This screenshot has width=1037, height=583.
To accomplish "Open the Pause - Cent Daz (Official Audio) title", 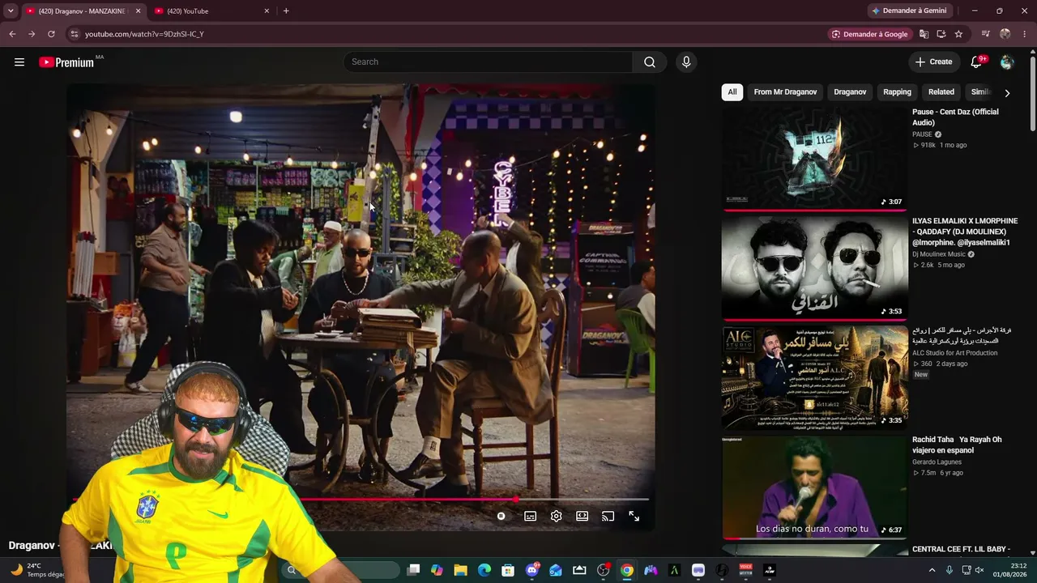I will pos(955,117).
